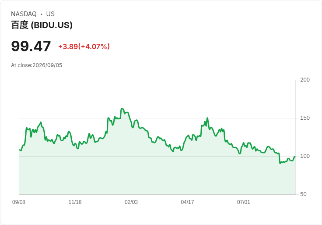Click the line's leftmost start point
The image size is (322, 225).
coord(19,150)
